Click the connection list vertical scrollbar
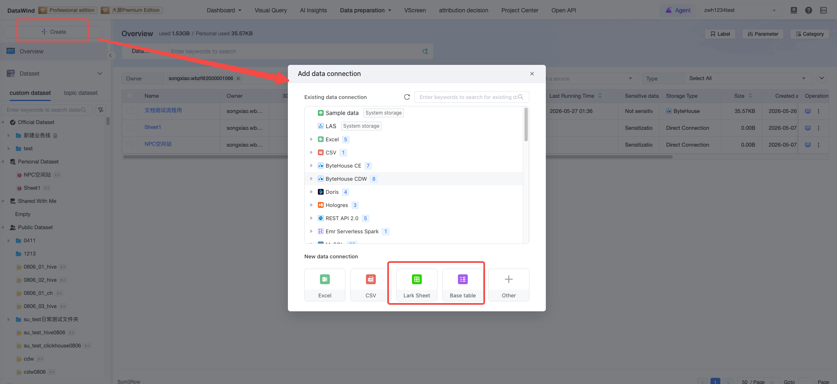Screen dimensions: 837x384 526,124
